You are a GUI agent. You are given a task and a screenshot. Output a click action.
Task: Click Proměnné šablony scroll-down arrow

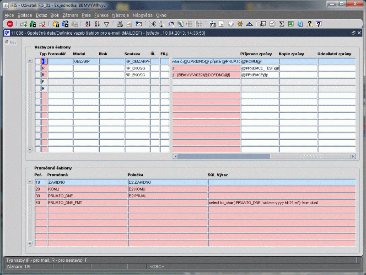pyautogui.click(x=30, y=243)
